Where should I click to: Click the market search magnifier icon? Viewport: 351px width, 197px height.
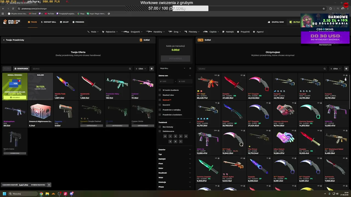(325, 69)
